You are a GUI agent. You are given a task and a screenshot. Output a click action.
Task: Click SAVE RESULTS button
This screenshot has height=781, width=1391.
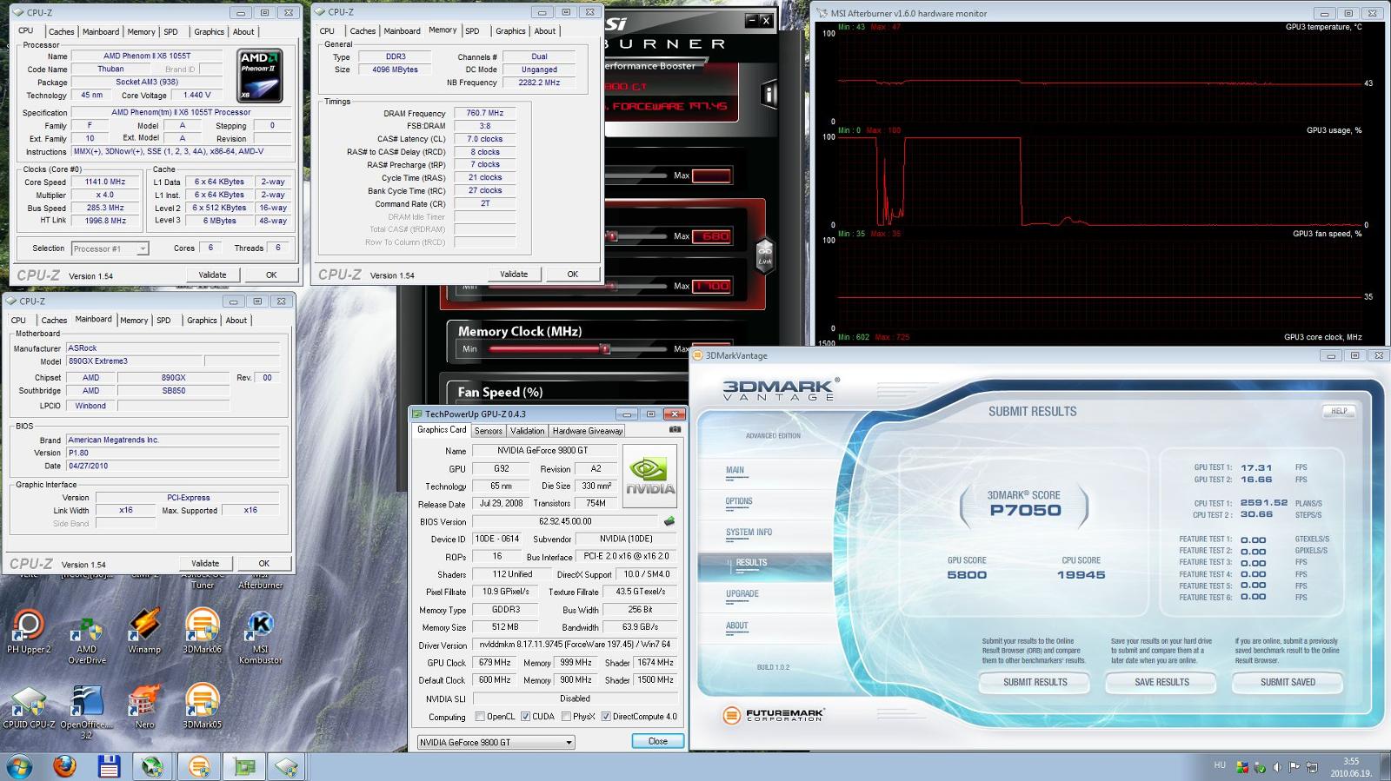coord(1161,683)
